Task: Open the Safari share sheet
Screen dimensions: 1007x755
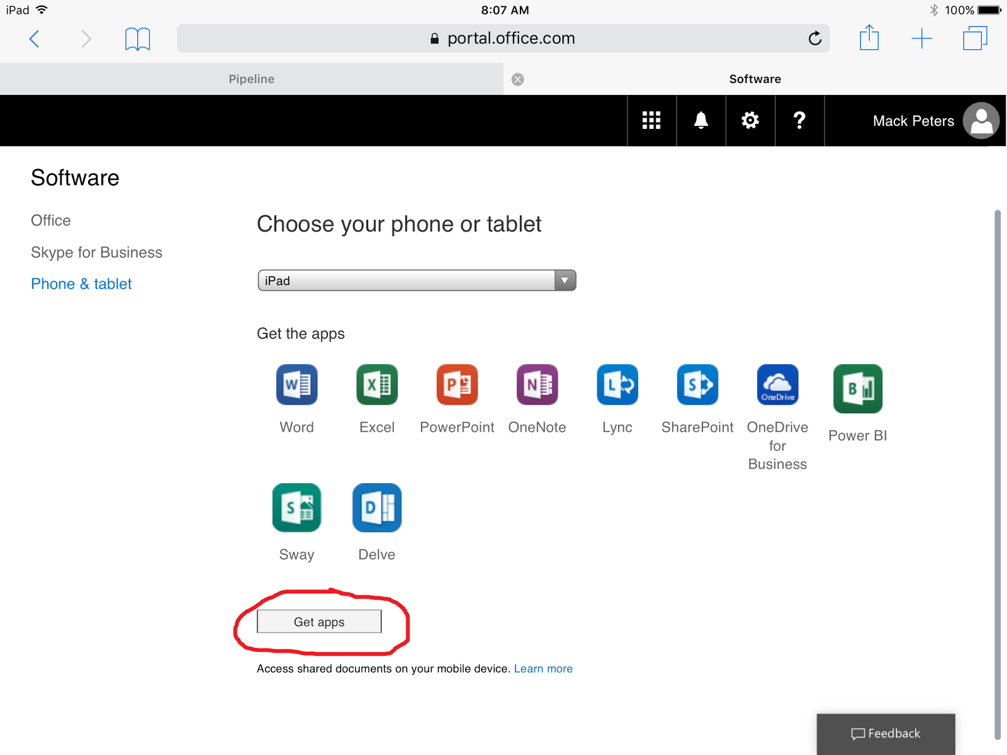Action: pos(869,37)
